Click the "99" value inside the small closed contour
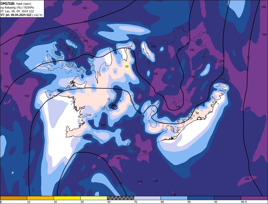This screenshot has height=204, width=268. [113, 105]
